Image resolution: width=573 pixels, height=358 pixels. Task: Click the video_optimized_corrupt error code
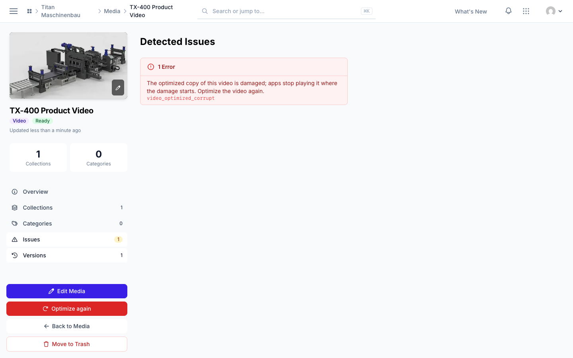click(181, 98)
